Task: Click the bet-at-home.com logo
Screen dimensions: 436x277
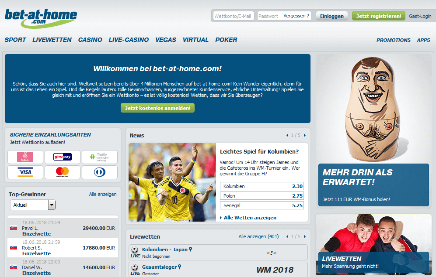Action: click(41, 19)
